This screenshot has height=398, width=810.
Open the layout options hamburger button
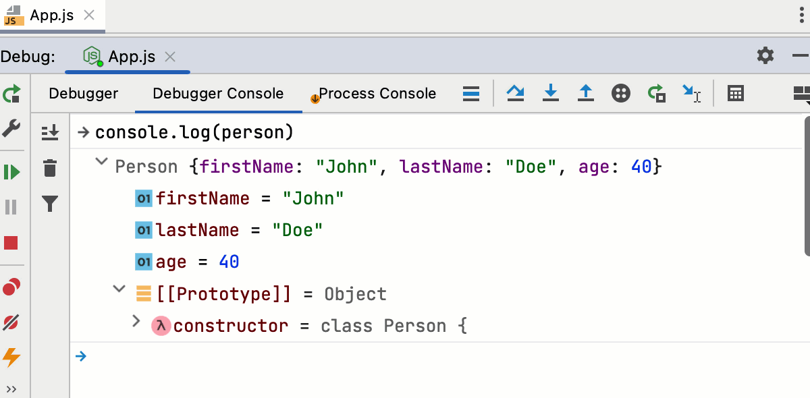[x=471, y=94]
